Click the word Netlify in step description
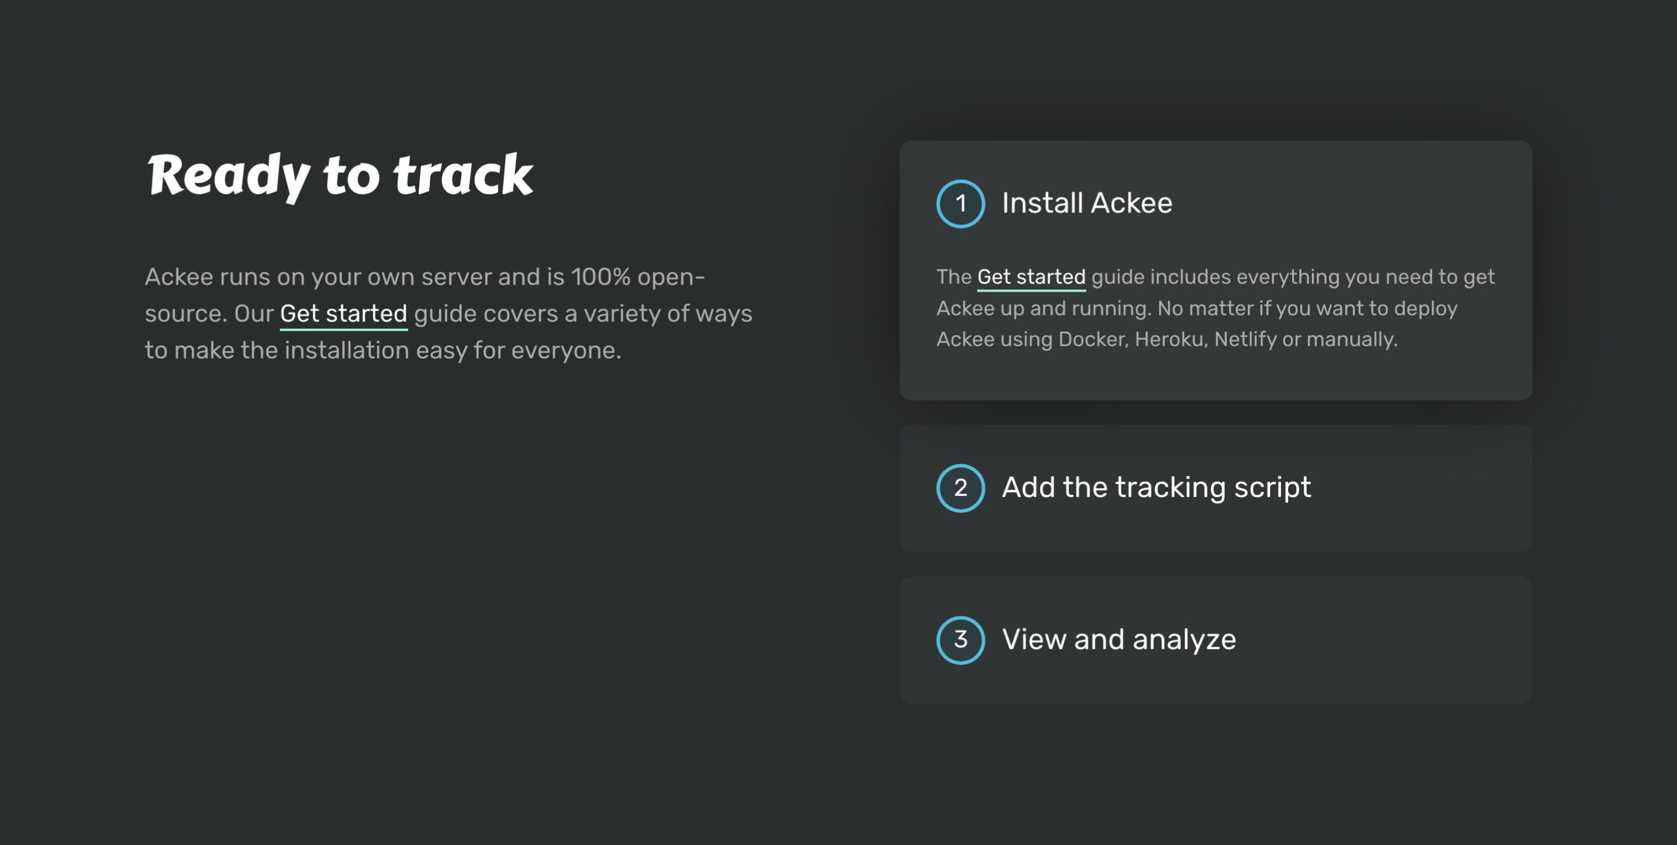1677x845 pixels. click(1245, 339)
